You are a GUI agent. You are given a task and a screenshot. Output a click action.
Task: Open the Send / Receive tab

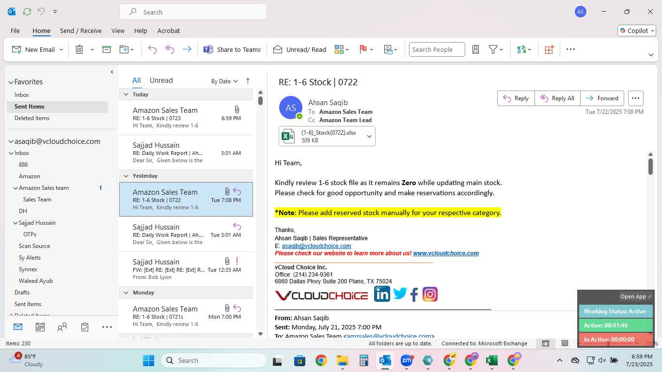point(81,31)
